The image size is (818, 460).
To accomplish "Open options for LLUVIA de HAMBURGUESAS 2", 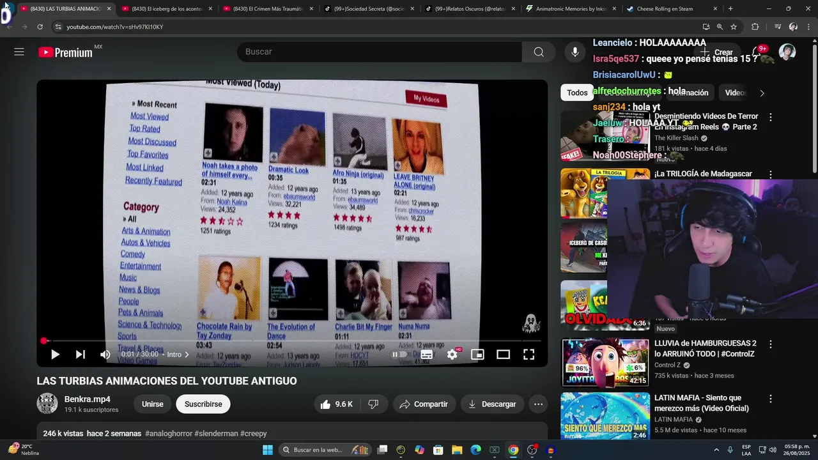I will 771,344.
